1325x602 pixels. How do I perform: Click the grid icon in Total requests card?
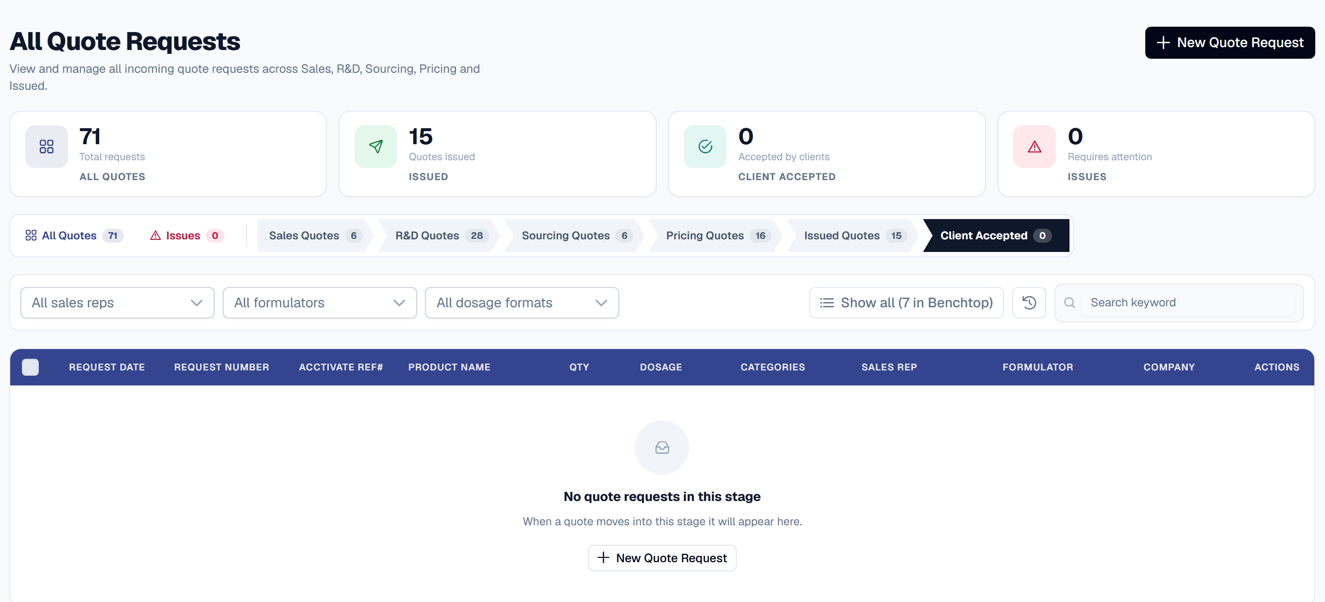[x=46, y=147]
